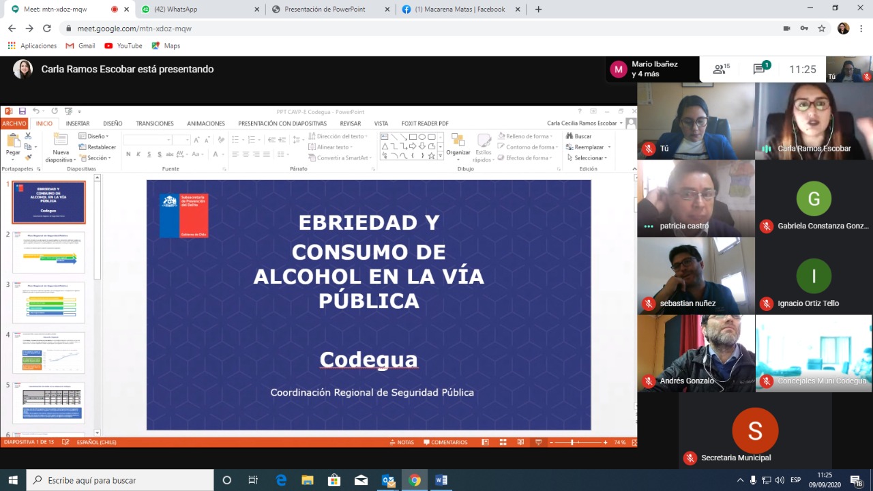Expand the Sección dropdown
The width and height of the screenshot is (873, 491).
(x=93, y=158)
